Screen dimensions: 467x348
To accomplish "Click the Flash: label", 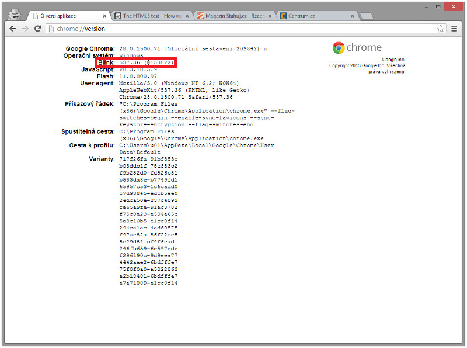I will (x=106, y=76).
